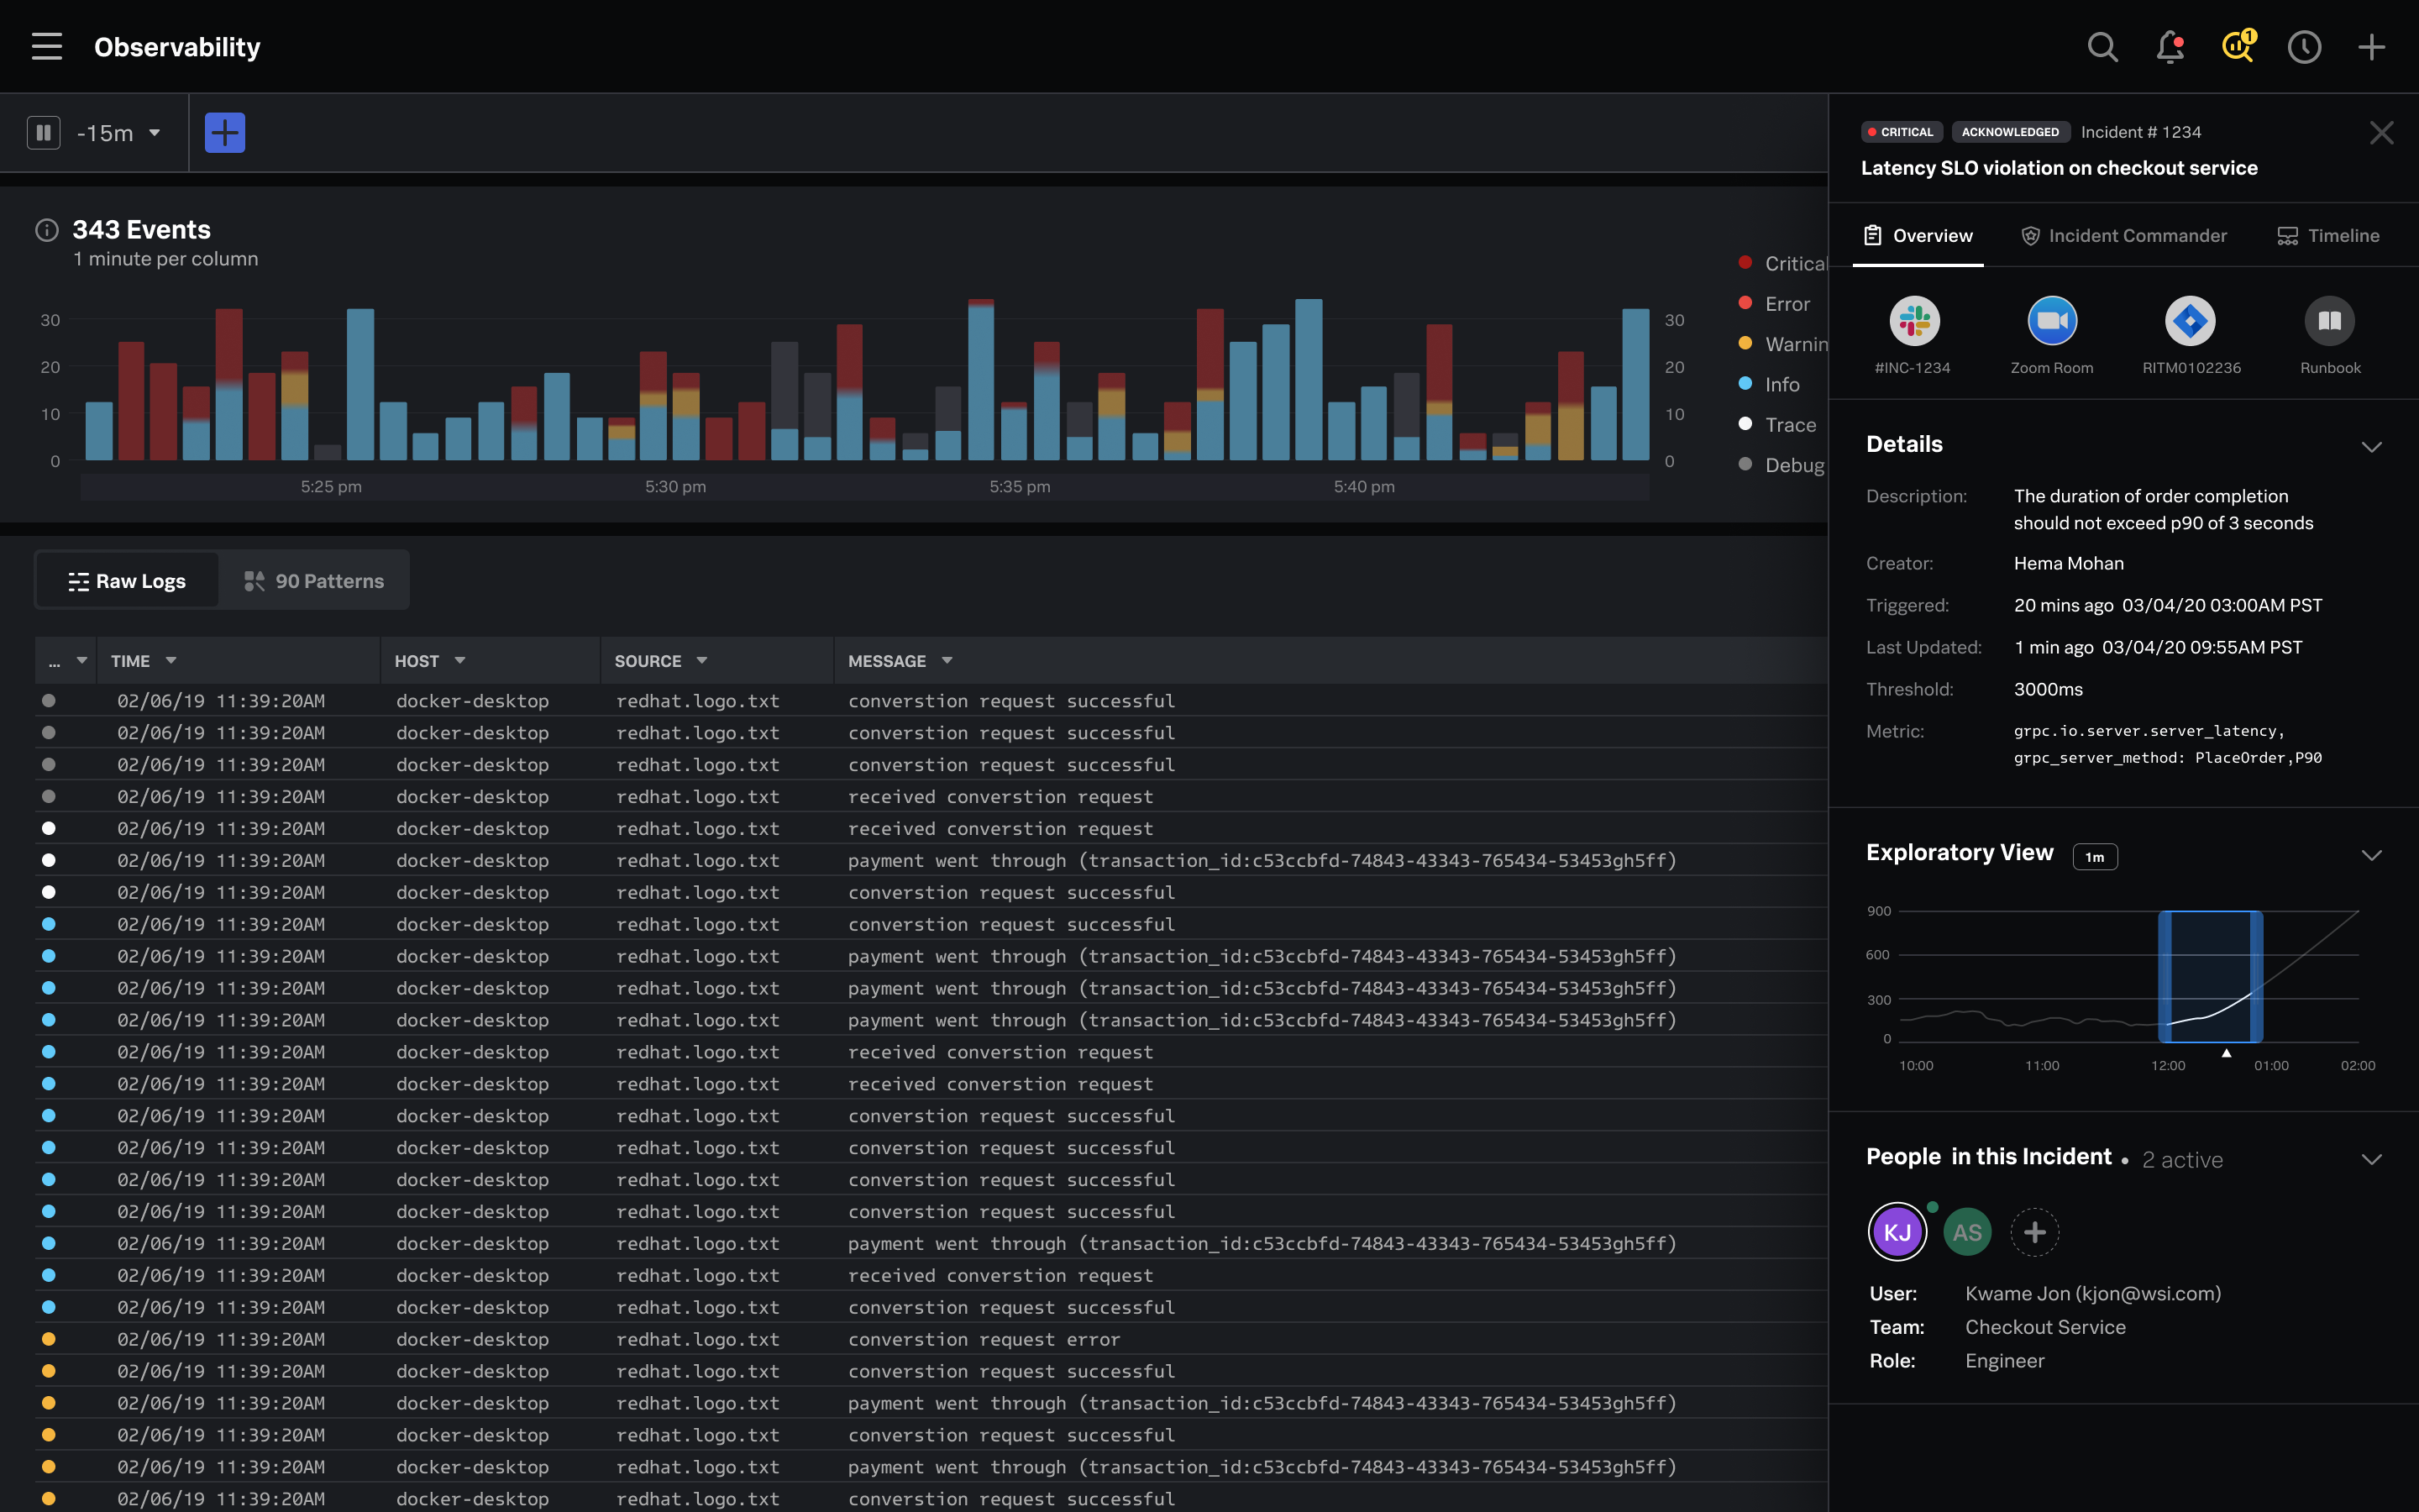The width and height of the screenshot is (2419, 1512).
Task: Join the Zoom Room for this incident
Action: click(2051, 321)
